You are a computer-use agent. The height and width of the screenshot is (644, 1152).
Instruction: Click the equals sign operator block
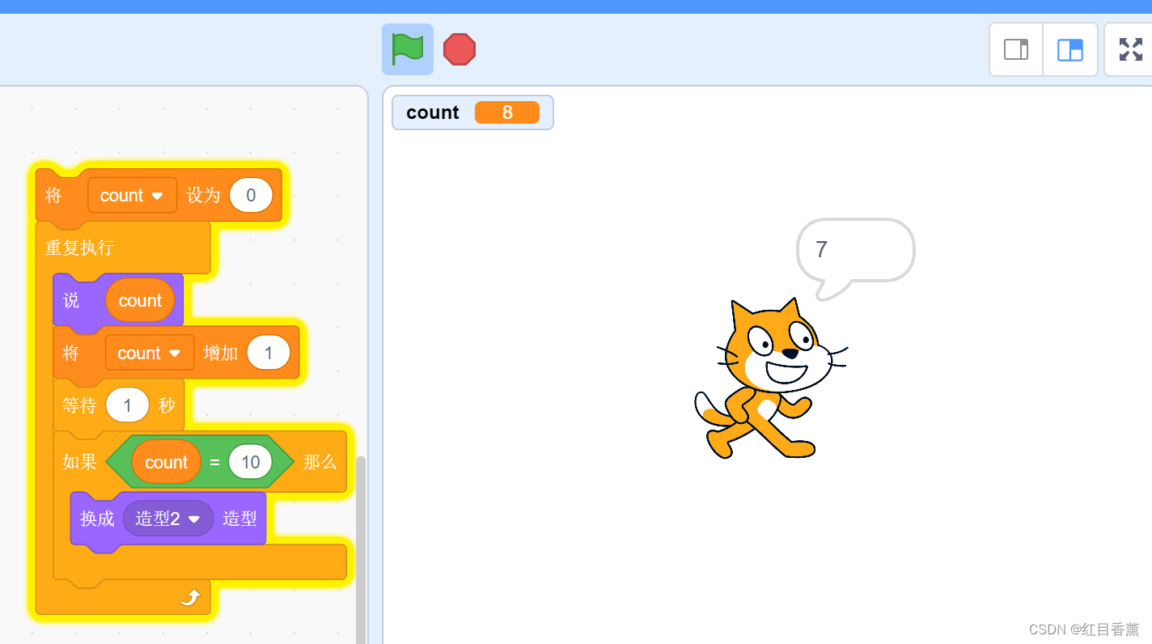(214, 463)
